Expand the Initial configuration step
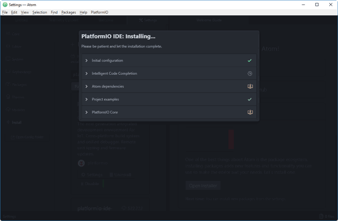The width and height of the screenshot is (338, 221). (86, 61)
